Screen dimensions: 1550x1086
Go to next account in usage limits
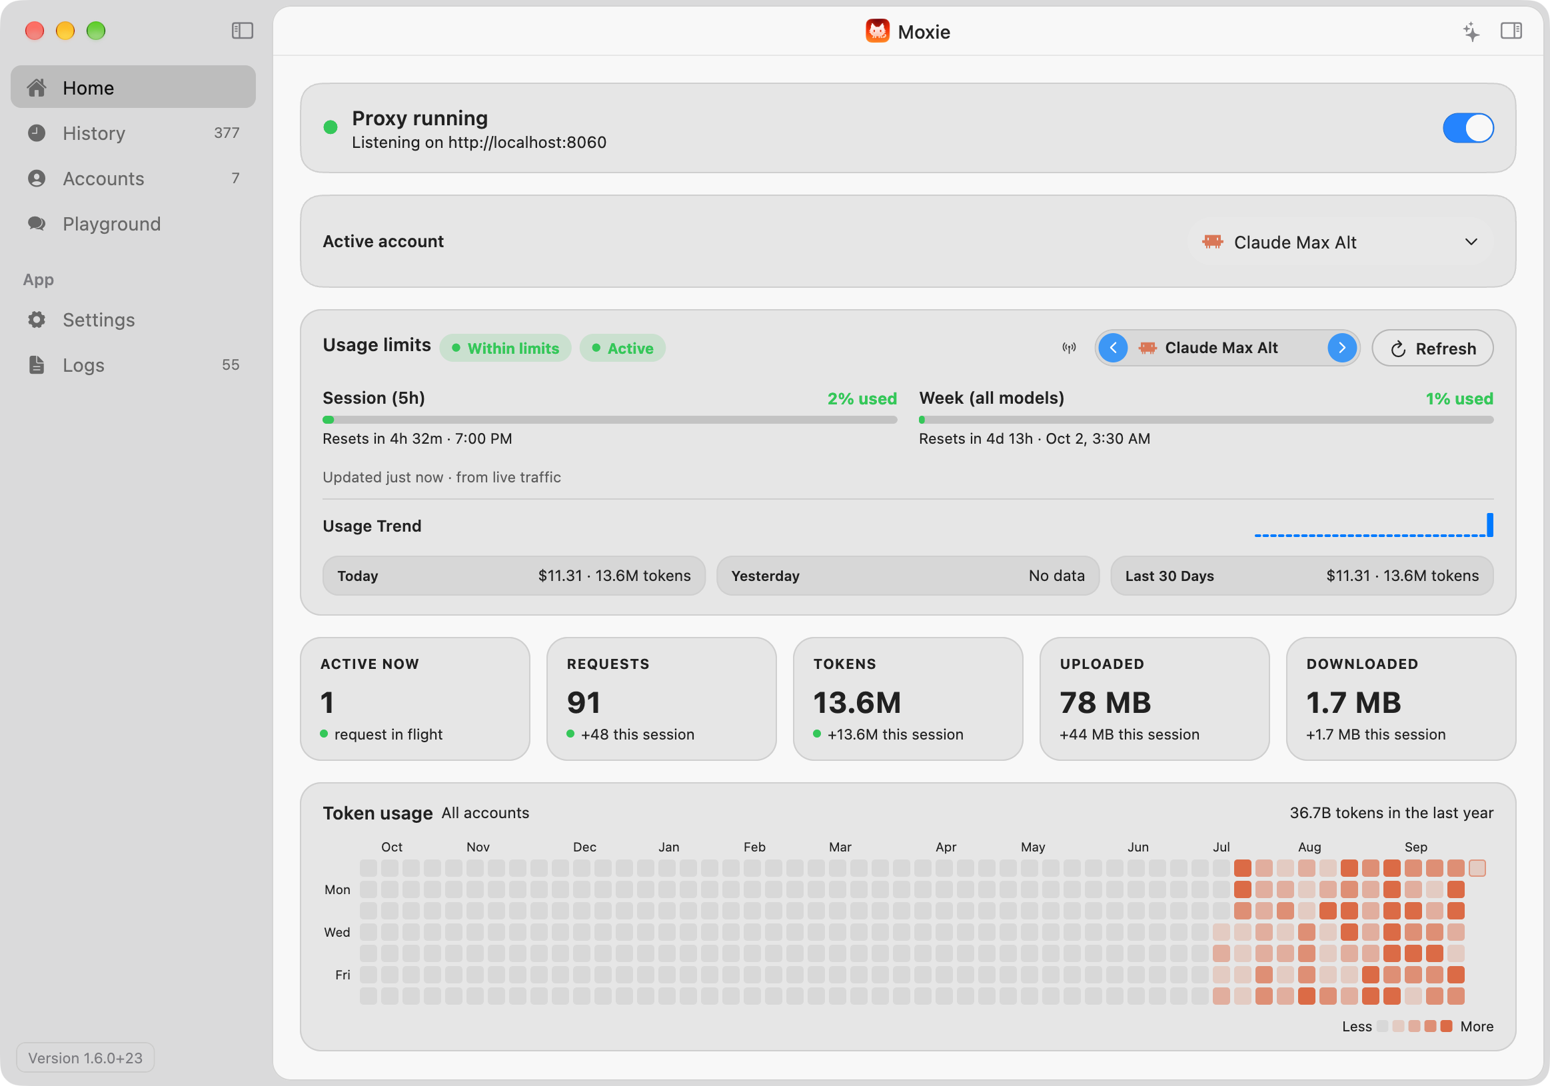[x=1341, y=348]
